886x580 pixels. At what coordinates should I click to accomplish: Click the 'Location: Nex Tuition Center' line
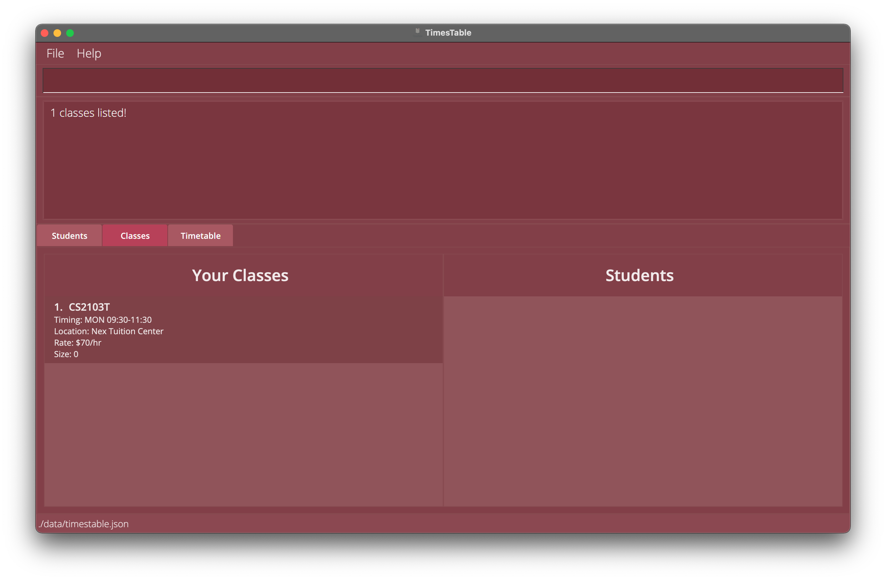[109, 331]
